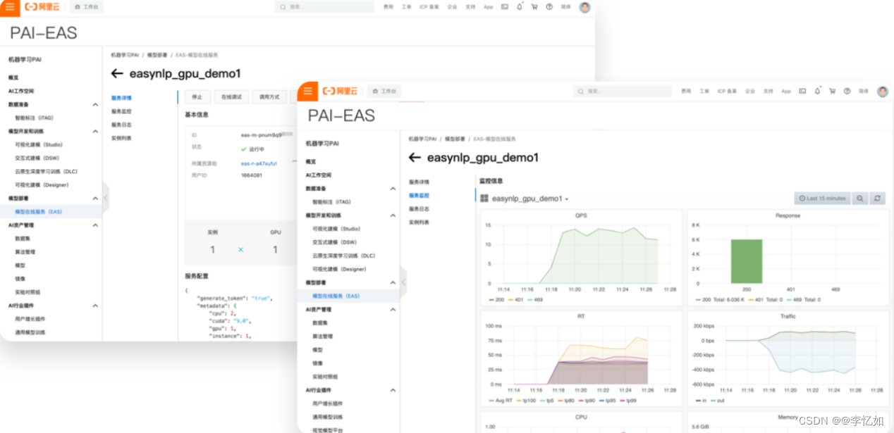Click Cloud Shell icon in the back window

(505, 7)
